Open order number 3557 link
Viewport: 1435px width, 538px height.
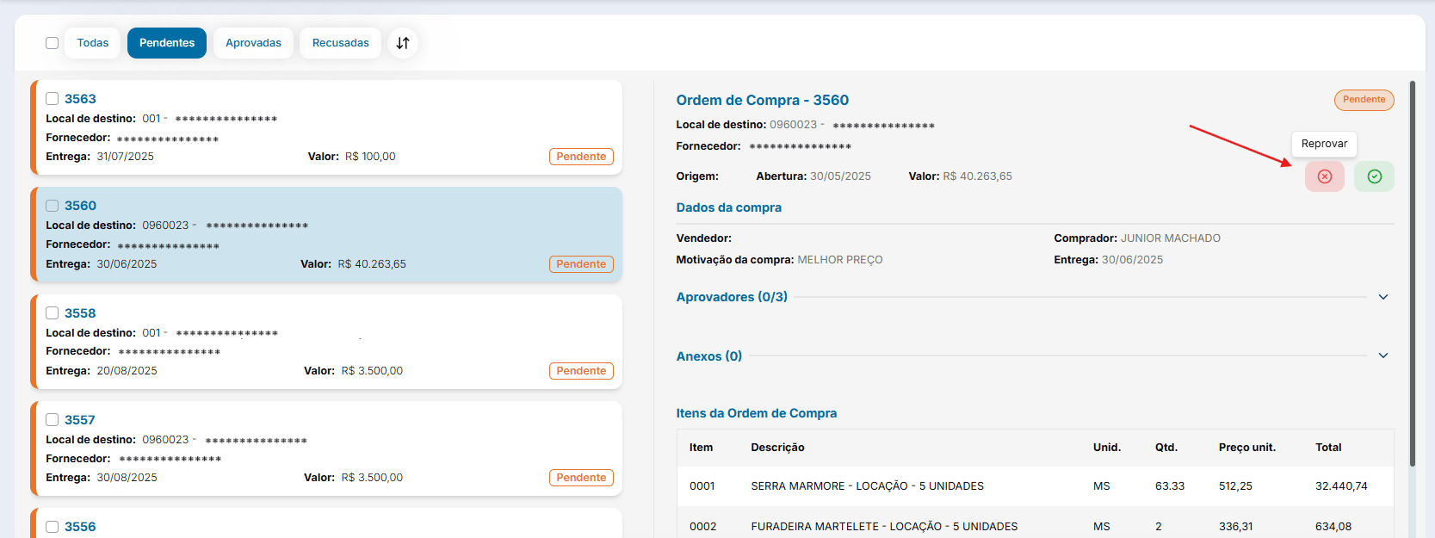coord(80,420)
